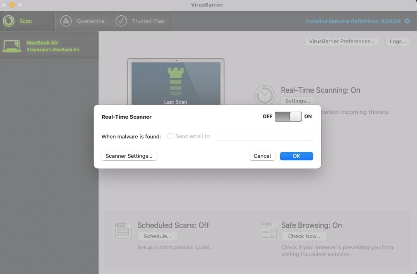Click the Schedule button under Scheduled Scans
This screenshot has width=417, height=274.
pyautogui.click(x=158, y=236)
